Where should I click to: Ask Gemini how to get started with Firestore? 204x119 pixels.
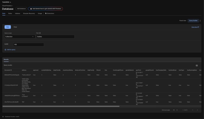(46, 9)
